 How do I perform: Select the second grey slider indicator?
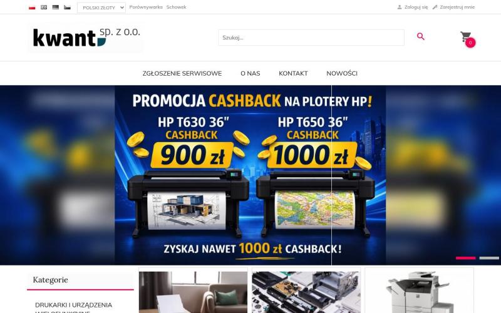tap(489, 258)
